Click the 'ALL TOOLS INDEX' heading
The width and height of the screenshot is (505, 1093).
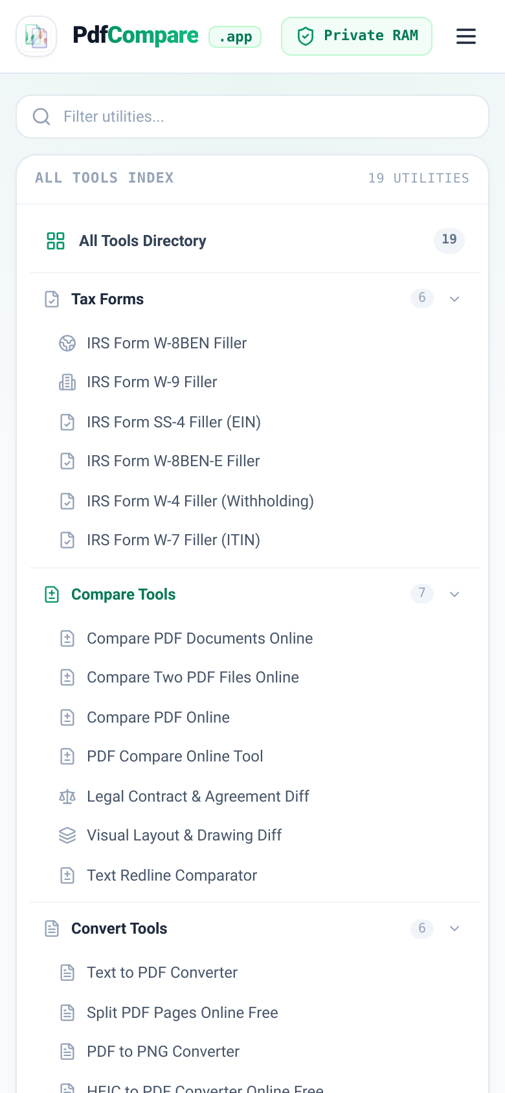point(104,178)
